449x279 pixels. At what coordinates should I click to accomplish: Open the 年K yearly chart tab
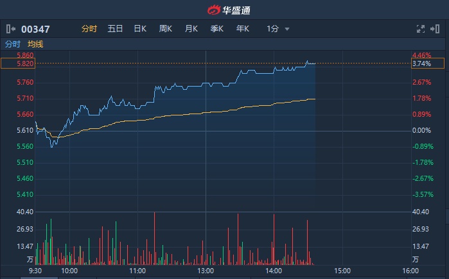click(243, 29)
